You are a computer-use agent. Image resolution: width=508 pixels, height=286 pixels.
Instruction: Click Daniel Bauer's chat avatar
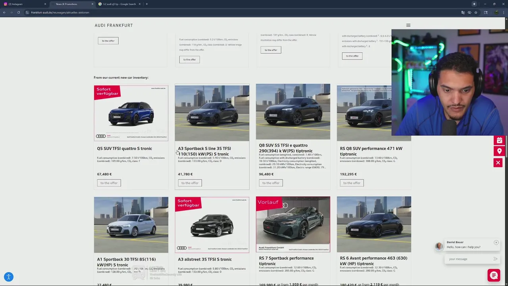coord(439,246)
